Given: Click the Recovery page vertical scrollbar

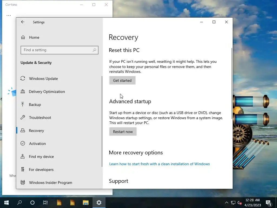Looking at the screenshot, I should (232, 83).
